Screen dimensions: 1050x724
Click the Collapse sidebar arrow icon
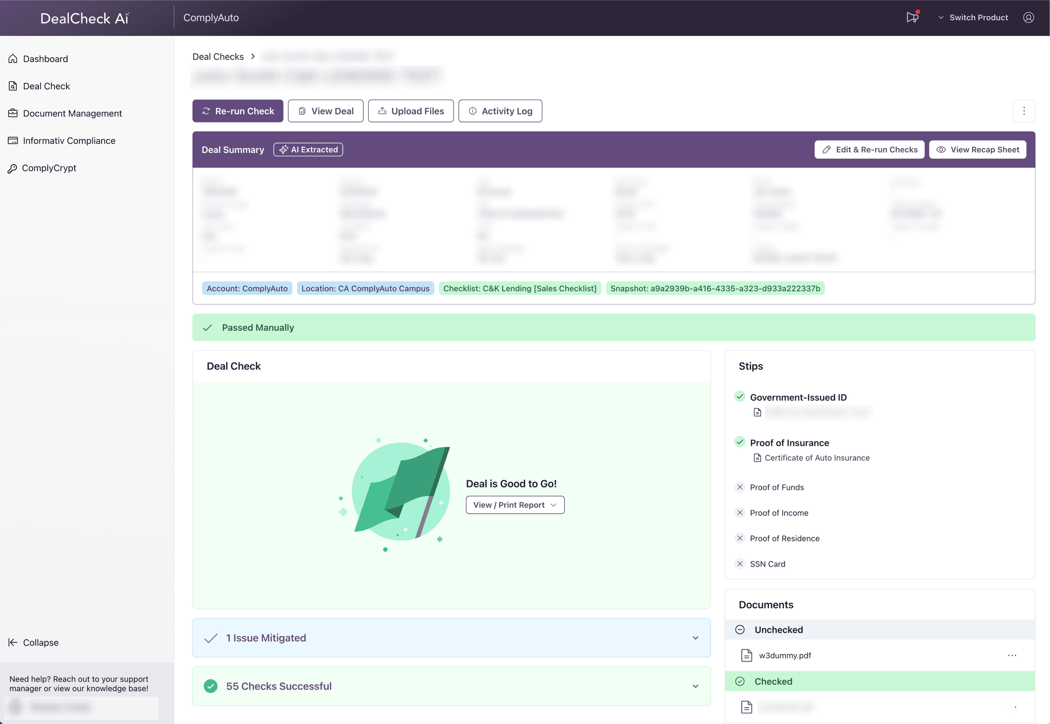coord(13,642)
